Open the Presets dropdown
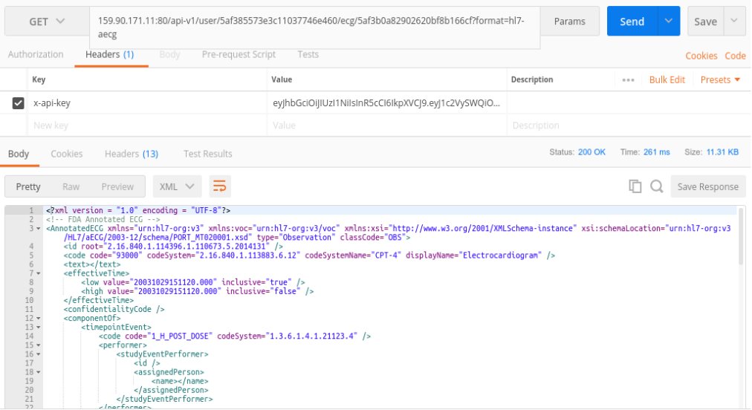 (720, 79)
